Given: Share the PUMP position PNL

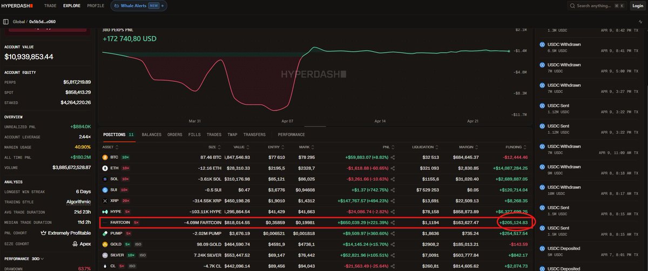Looking at the screenshot, I should (393, 234).
